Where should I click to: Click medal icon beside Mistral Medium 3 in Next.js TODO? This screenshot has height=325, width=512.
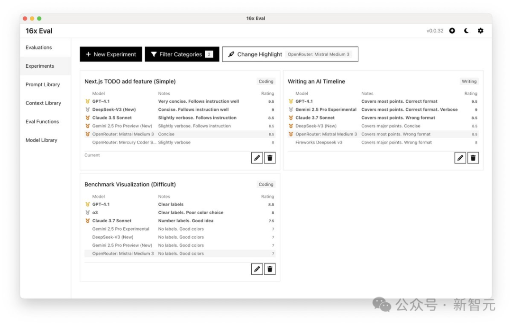point(88,134)
